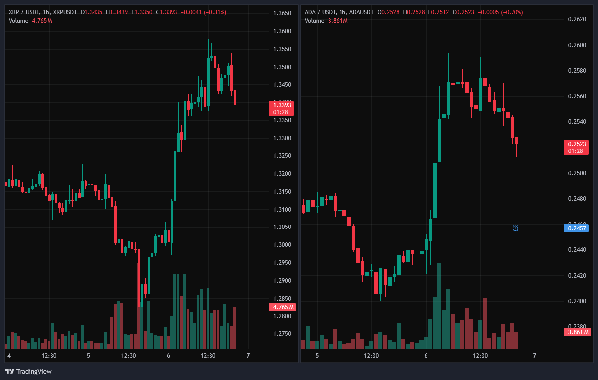Viewport: 598px width, 380px height.
Task: Click the red 1.3393 current price label
Action: (282, 108)
